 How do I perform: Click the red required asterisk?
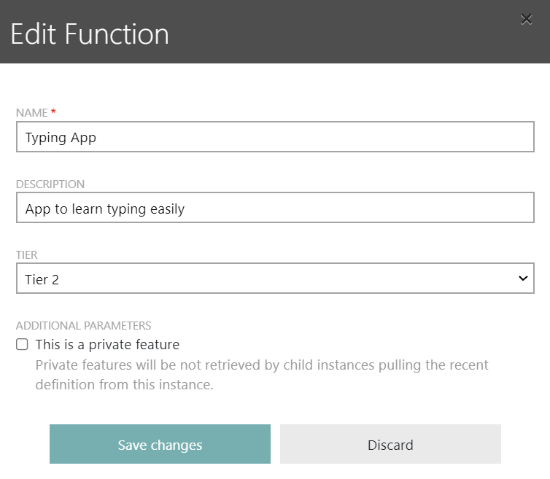point(53,112)
